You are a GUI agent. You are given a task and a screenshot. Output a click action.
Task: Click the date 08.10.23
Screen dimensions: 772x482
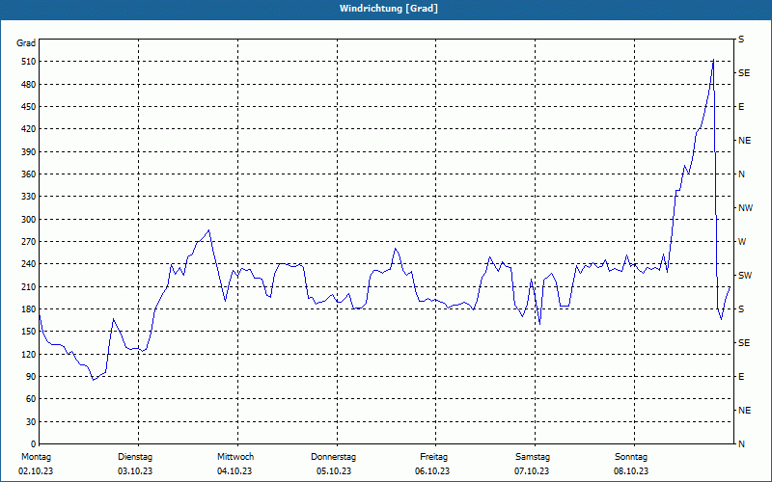[631, 471]
